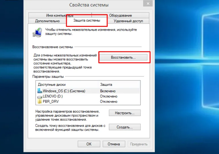219x154 pixels.
Task: Click the system protection computer icon
Action: 37,33
